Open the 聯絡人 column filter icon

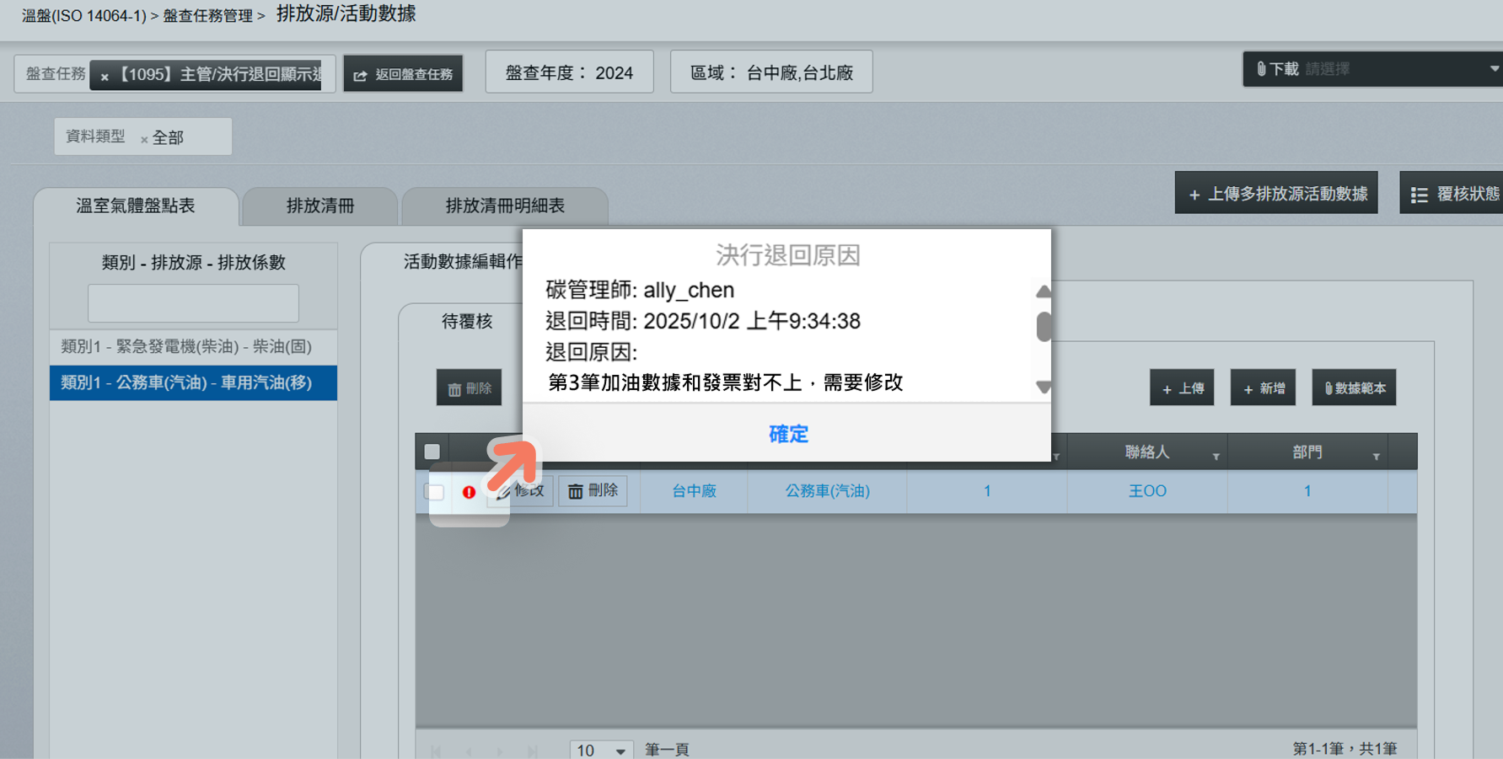click(x=1216, y=456)
